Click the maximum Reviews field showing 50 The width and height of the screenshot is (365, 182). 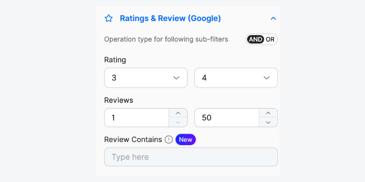click(227, 118)
